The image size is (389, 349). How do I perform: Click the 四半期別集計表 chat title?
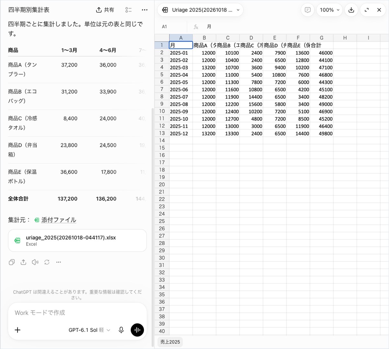tap(29, 10)
